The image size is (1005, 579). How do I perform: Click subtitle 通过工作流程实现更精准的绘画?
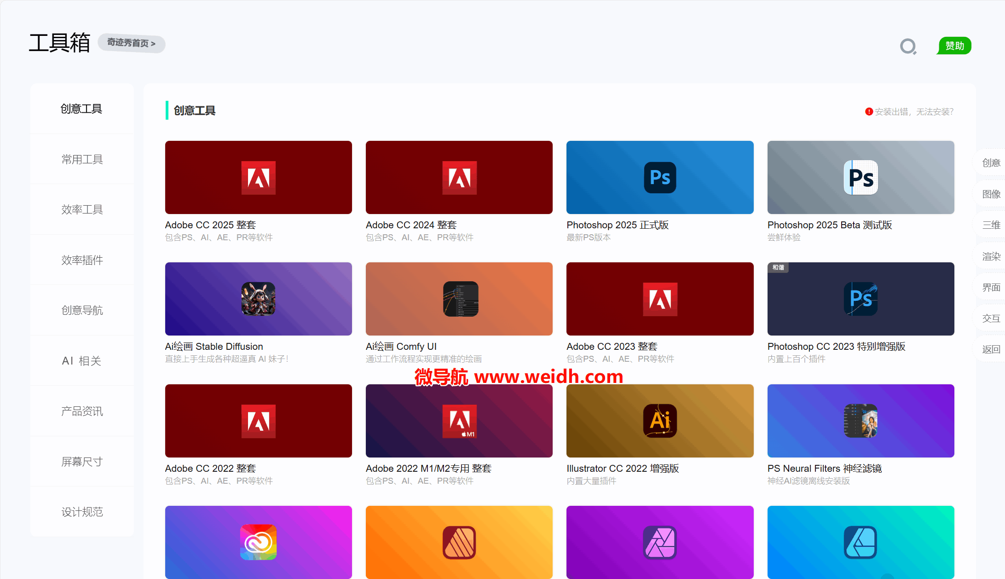click(424, 359)
